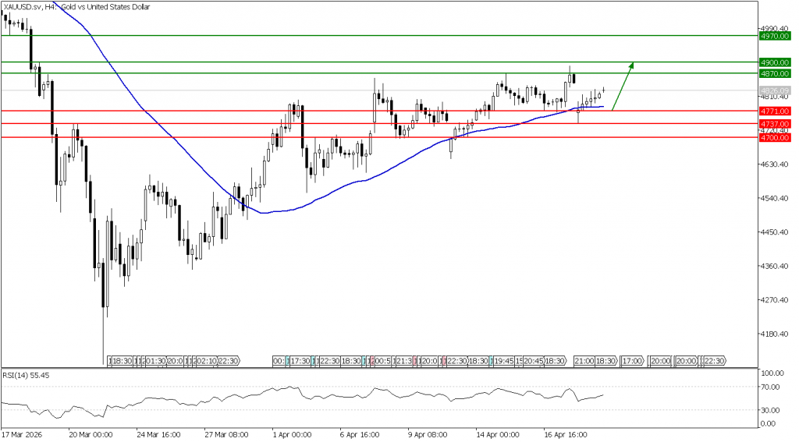
Task: Click the 4990.40 value on price axis
Action: (774, 27)
